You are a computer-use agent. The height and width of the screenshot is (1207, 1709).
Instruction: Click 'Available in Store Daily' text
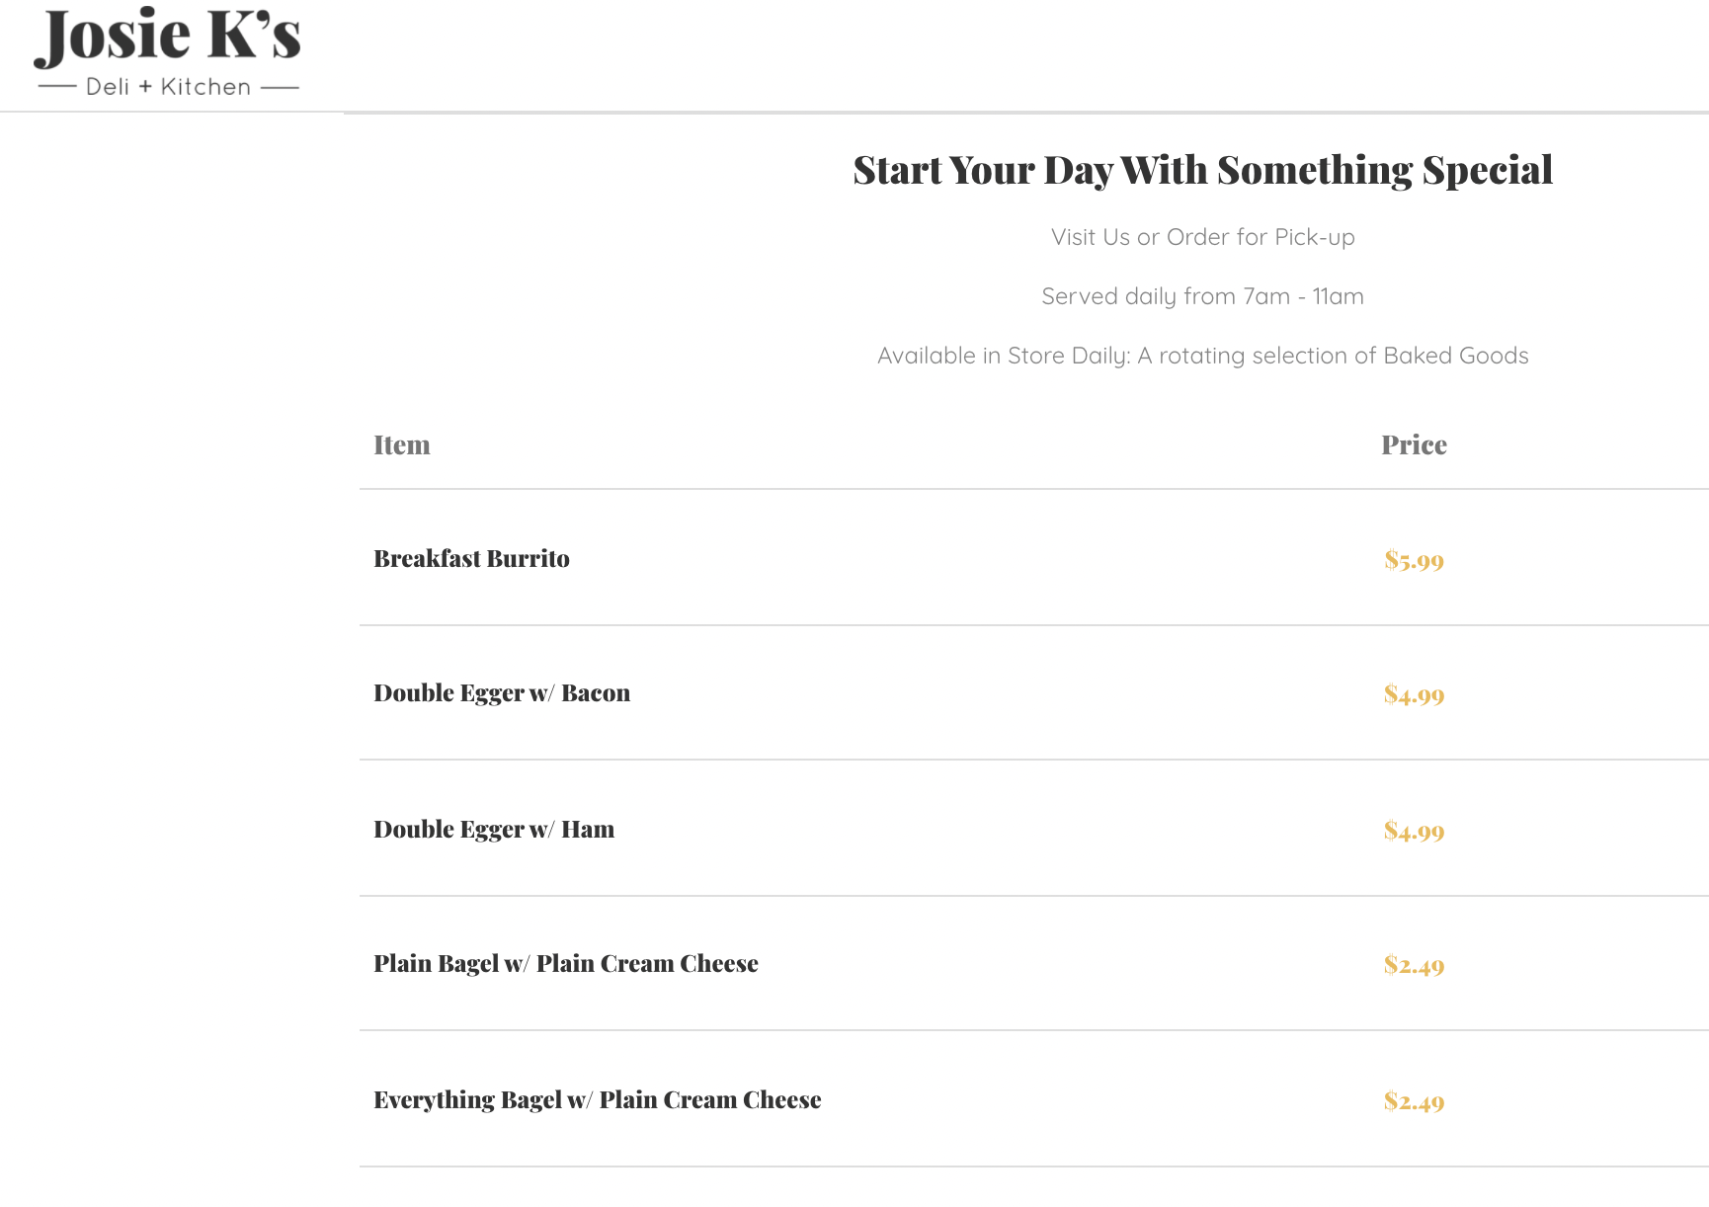[1003, 356]
